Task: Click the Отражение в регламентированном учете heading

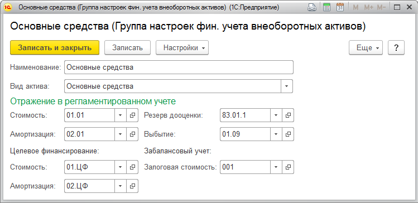Action: pos(93,101)
